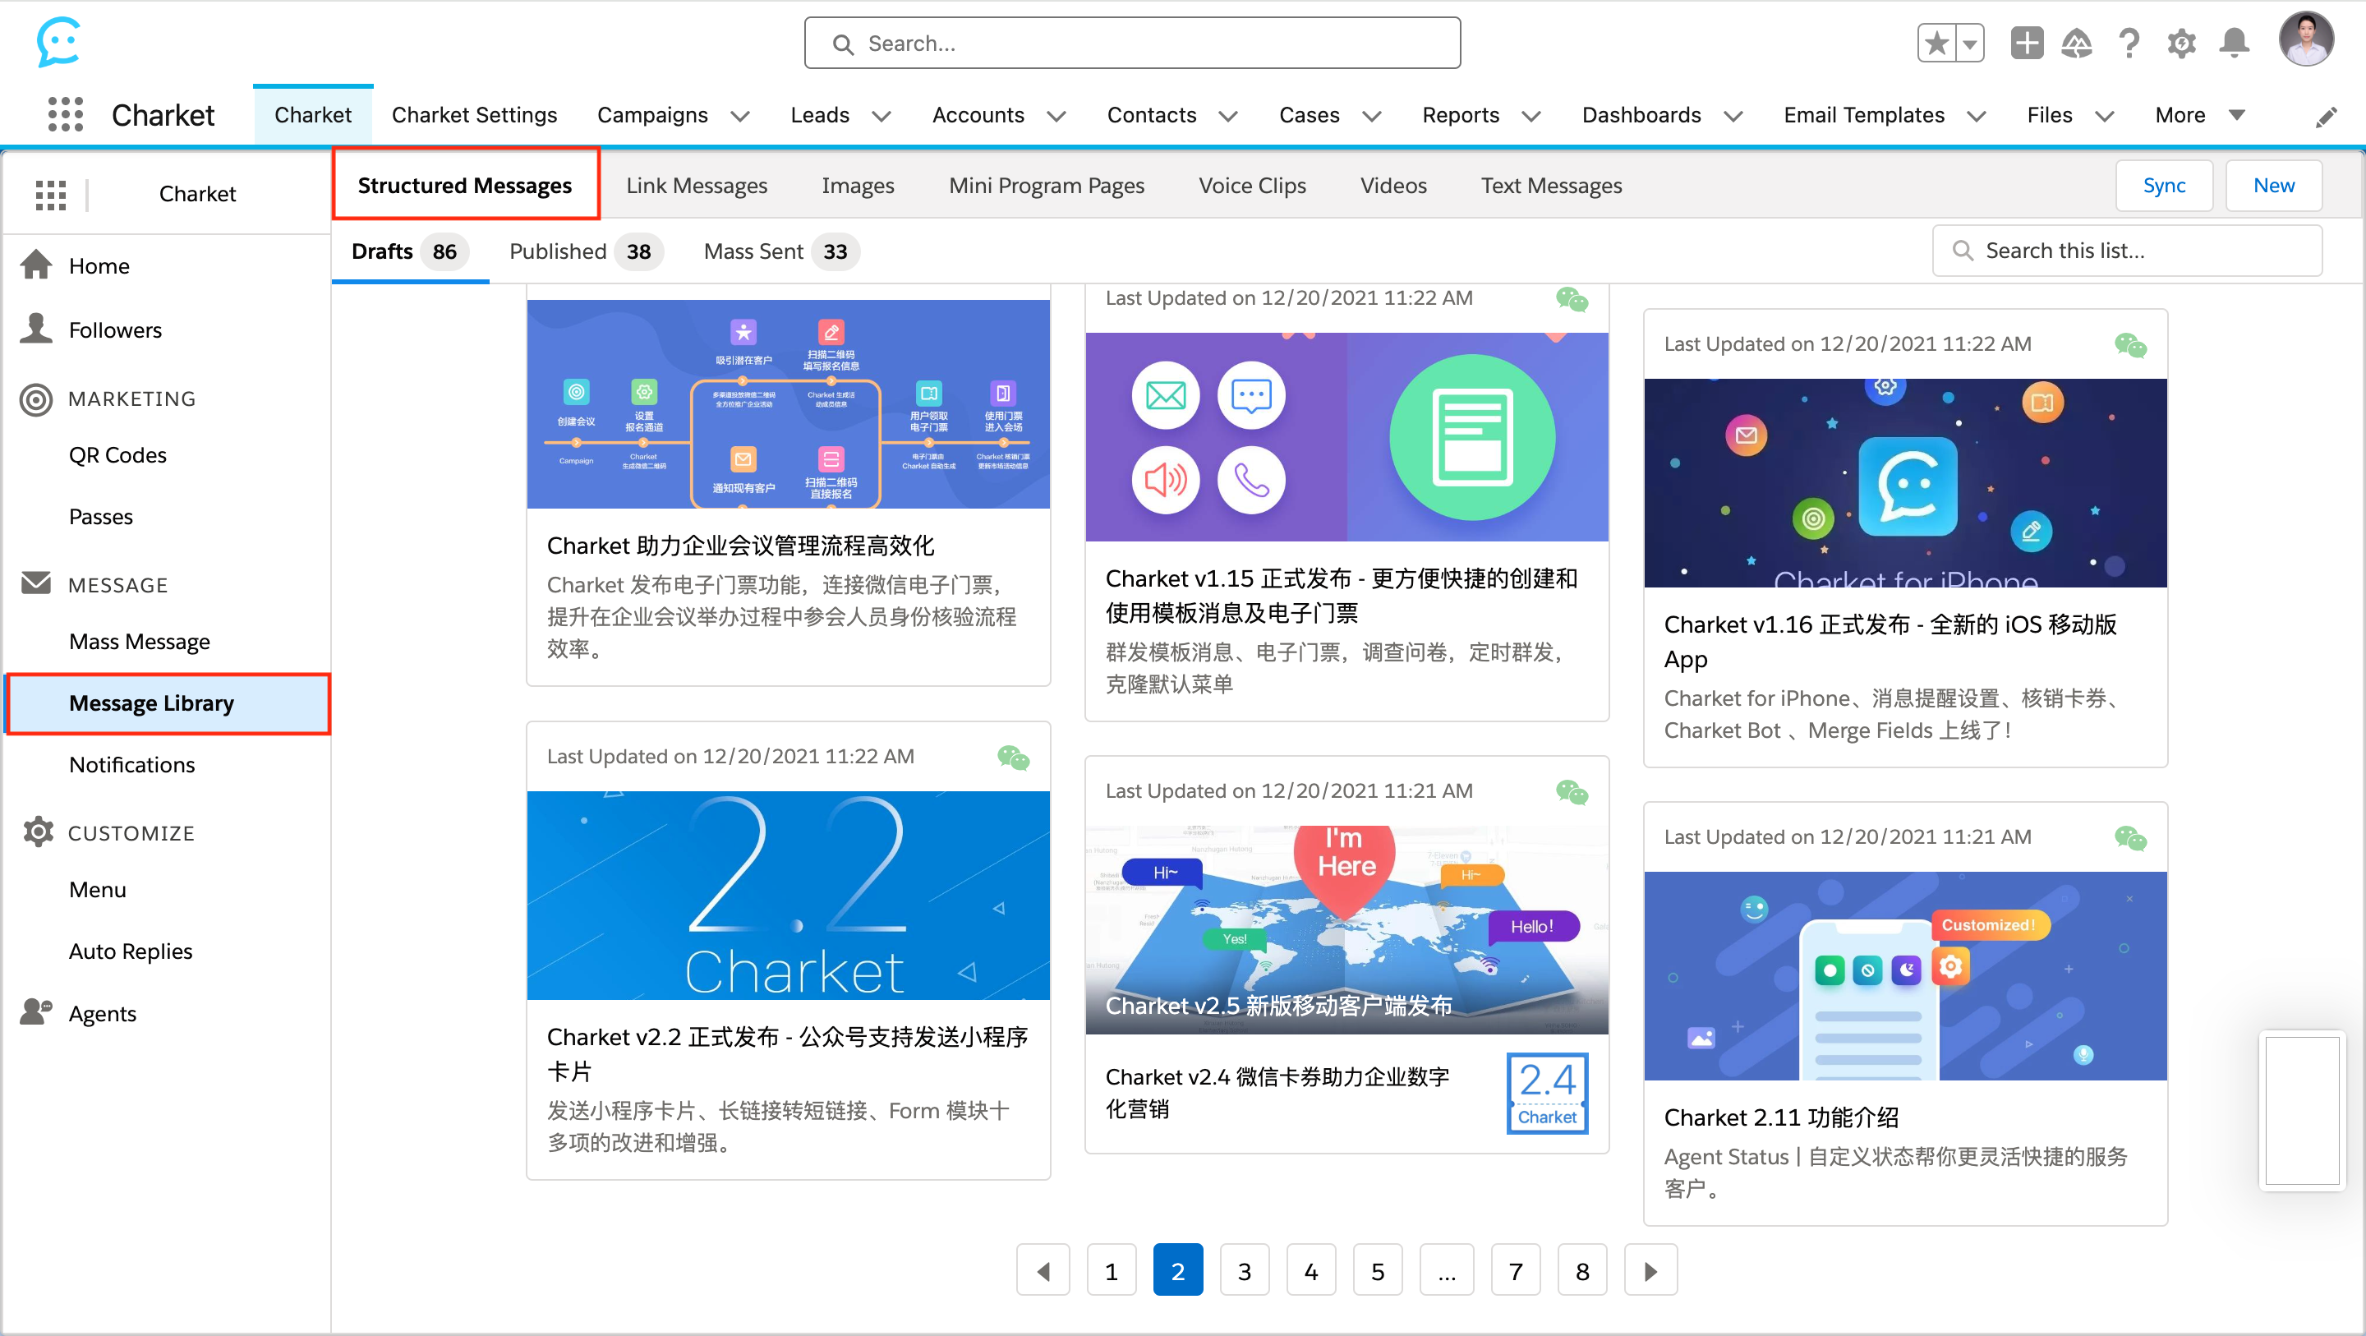Click the Favorites star icon
This screenshot has height=1336, width=2366.
[x=1936, y=44]
